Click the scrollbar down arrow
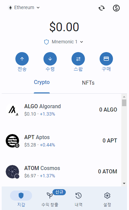The height and width of the screenshot is (210, 129). [x=124, y=183]
